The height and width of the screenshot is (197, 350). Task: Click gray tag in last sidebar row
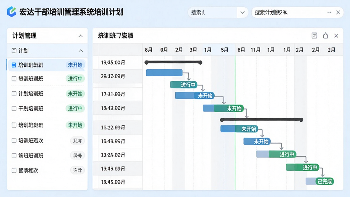click(78, 170)
